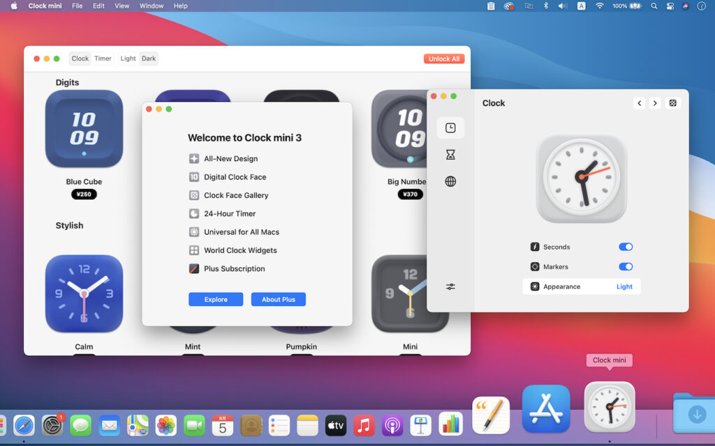Click the Unlock All button
The image size is (715, 446).
[444, 59]
